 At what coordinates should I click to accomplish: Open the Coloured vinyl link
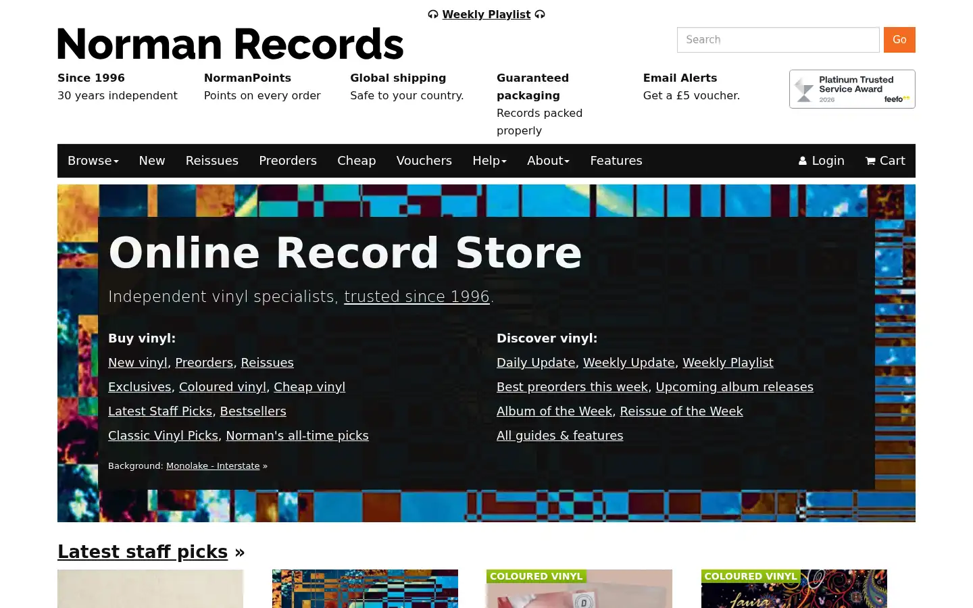(x=222, y=387)
